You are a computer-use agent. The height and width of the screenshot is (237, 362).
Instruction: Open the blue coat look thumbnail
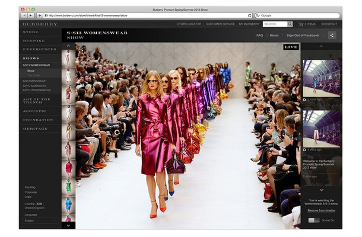click(69, 206)
